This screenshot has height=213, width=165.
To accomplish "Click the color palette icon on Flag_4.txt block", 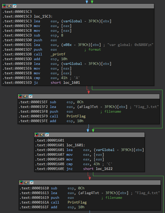I will click(x=21, y=183).
